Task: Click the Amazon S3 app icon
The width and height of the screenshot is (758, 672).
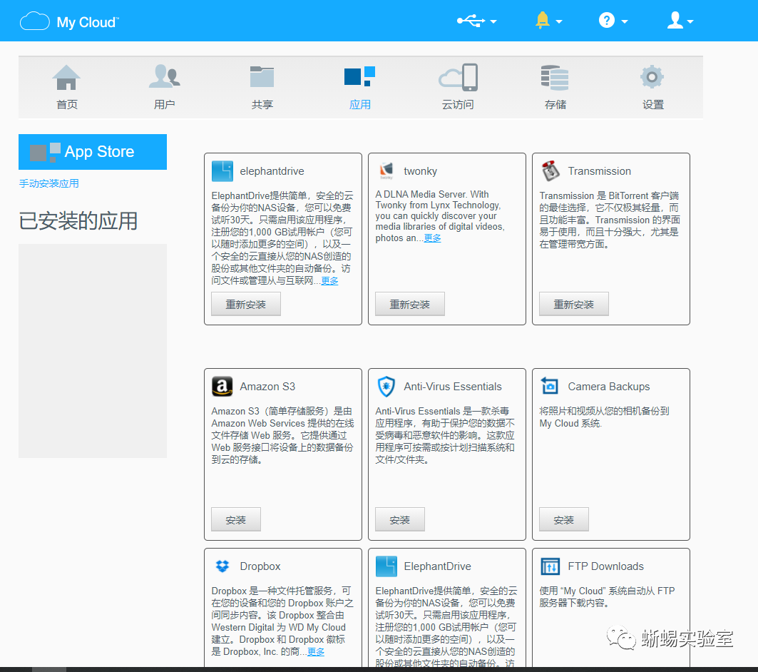Action: 222,387
